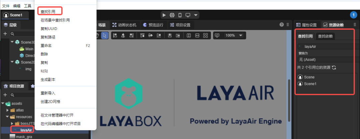Activate the hand pan tool
Viewport: 360px width, 139px height.
coord(98,36)
